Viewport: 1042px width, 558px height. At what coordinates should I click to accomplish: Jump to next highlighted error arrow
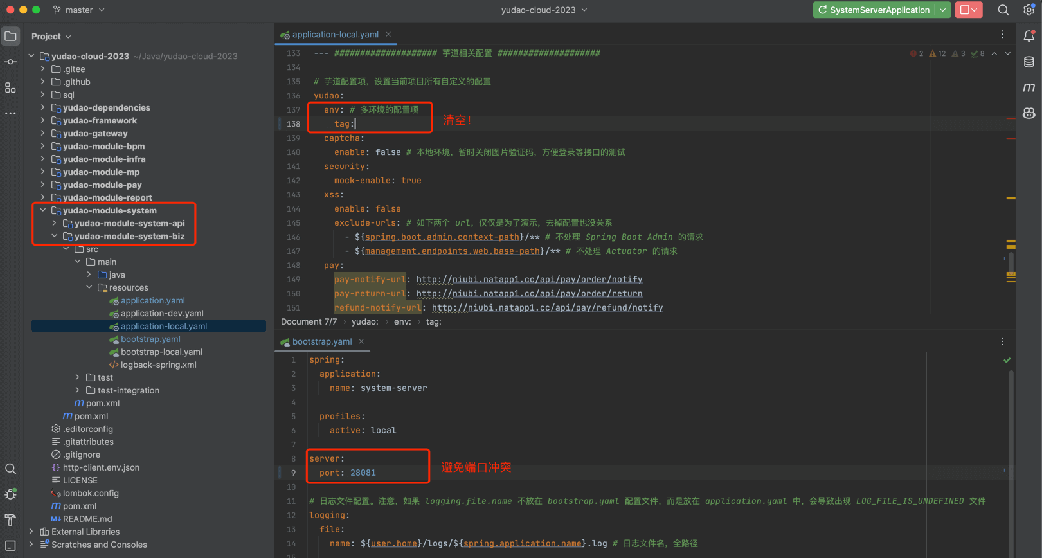[1007, 54]
